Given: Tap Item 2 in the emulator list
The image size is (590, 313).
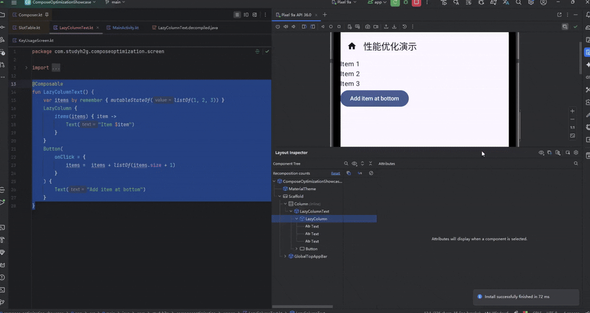Looking at the screenshot, I should click(x=350, y=74).
